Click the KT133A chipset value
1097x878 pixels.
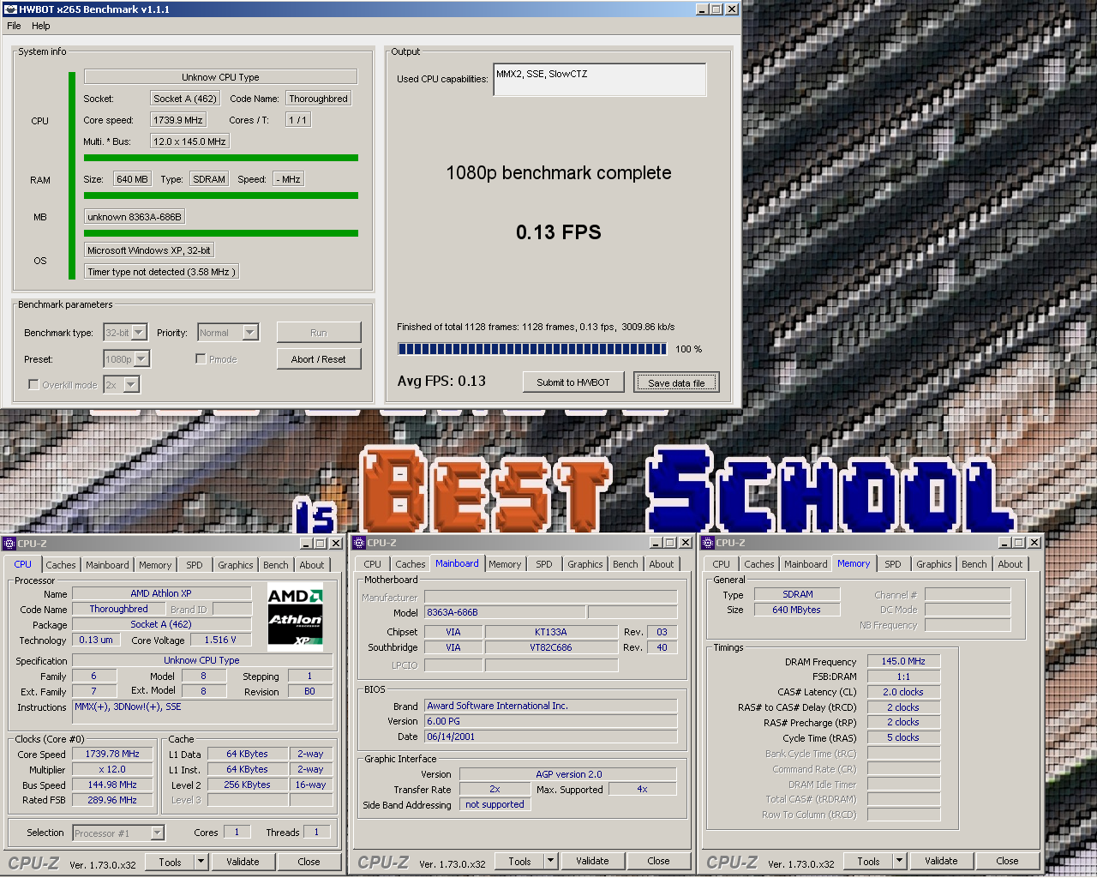pyautogui.click(x=551, y=632)
